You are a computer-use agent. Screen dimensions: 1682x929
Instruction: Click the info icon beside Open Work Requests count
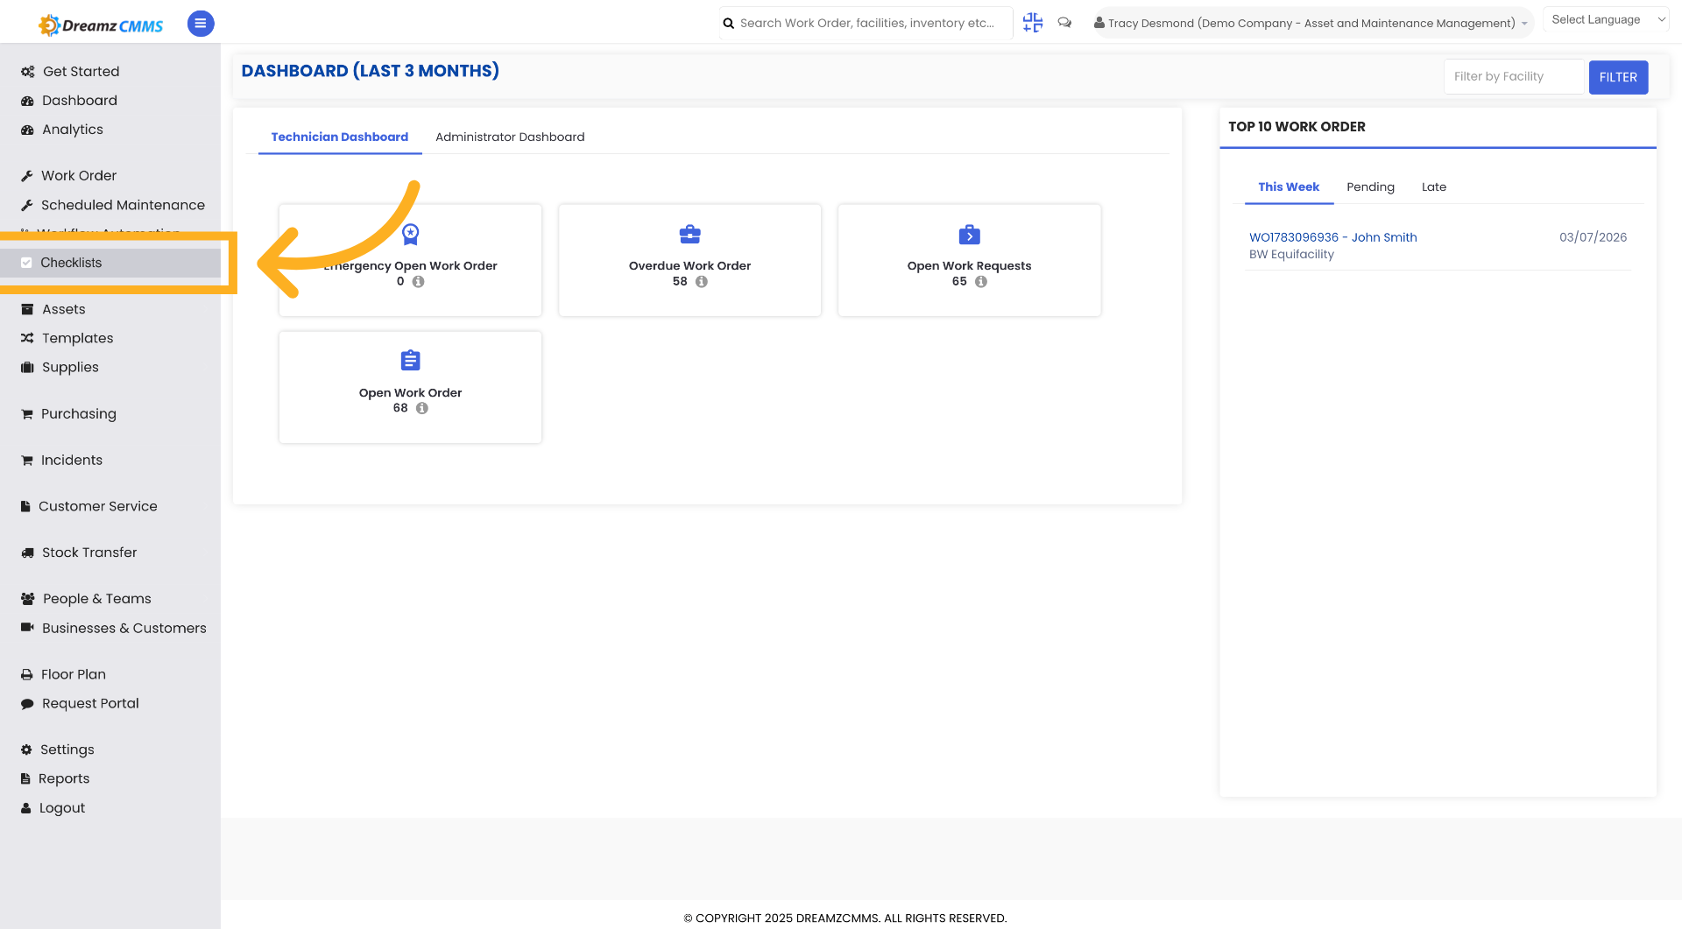(x=981, y=282)
